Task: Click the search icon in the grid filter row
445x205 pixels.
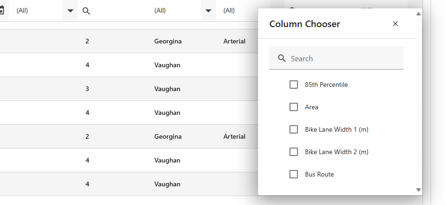Action: click(x=86, y=11)
